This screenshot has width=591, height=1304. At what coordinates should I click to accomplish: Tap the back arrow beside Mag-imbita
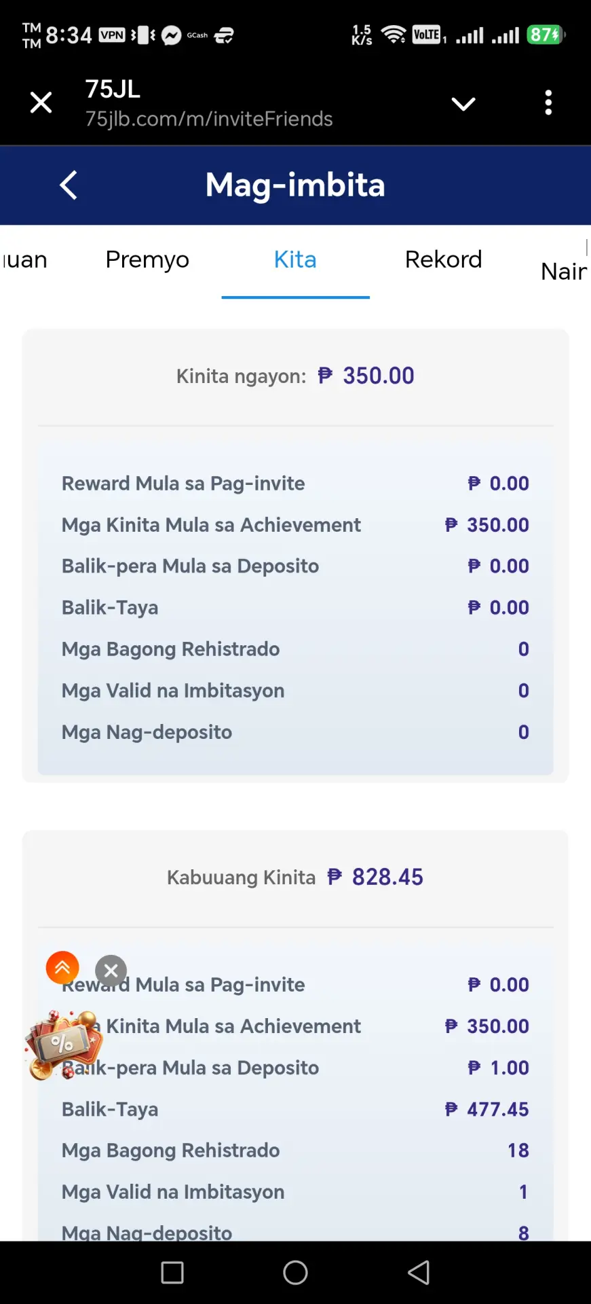pyautogui.click(x=69, y=185)
